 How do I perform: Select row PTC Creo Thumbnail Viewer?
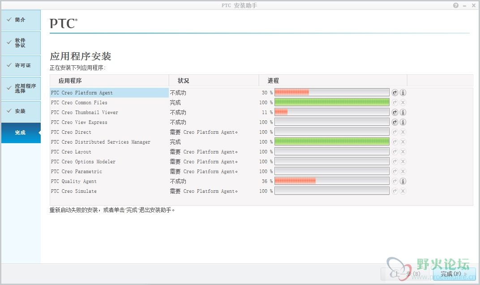109,112
